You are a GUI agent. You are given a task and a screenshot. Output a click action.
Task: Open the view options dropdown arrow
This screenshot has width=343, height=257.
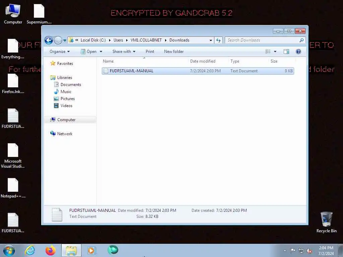[x=275, y=52]
